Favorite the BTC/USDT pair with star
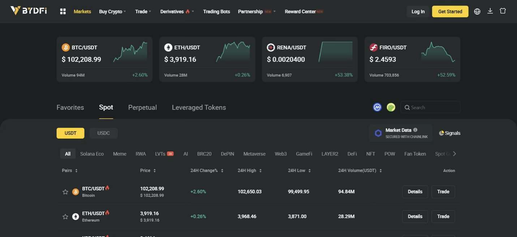This screenshot has height=237, width=517. click(x=65, y=192)
